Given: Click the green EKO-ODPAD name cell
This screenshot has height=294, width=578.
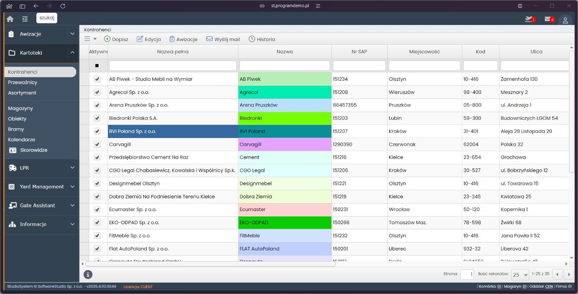Looking at the screenshot, I should point(285,223).
